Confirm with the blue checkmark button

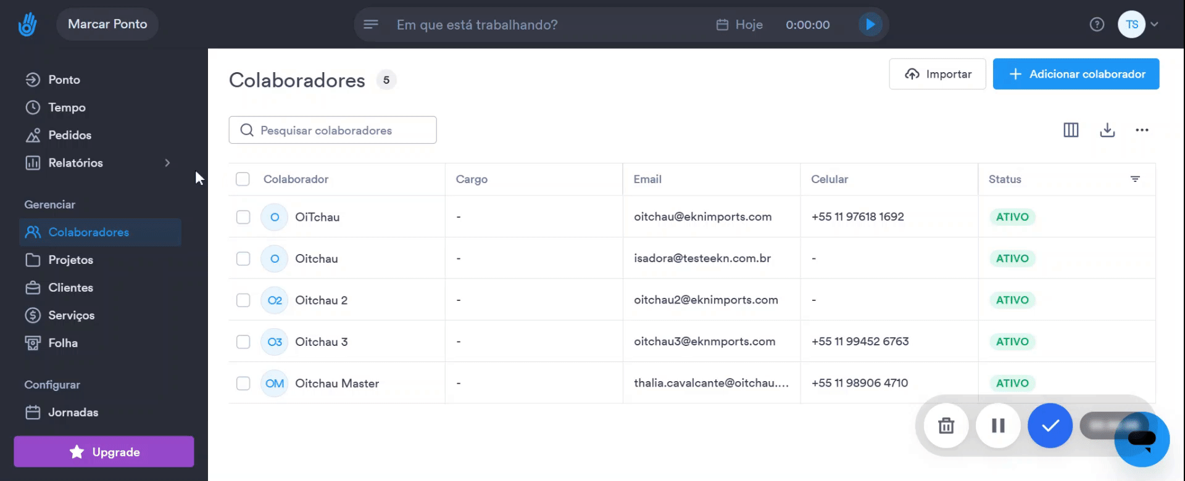click(x=1050, y=425)
